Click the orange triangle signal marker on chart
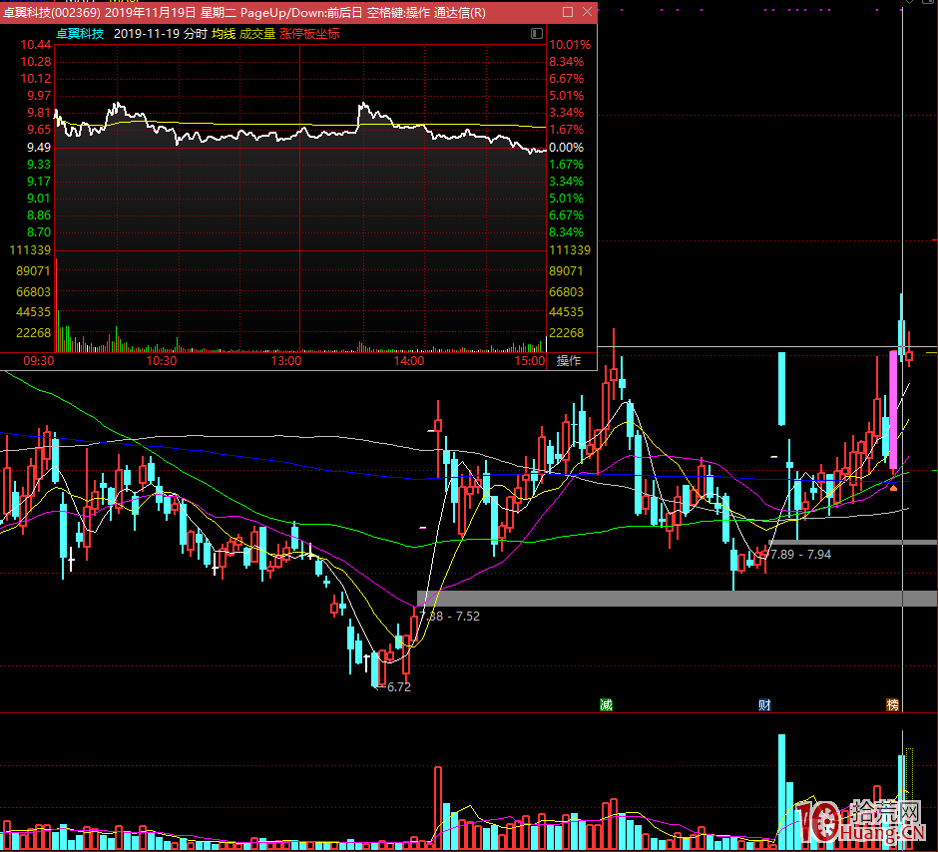This screenshot has height=852, width=938. click(x=894, y=488)
